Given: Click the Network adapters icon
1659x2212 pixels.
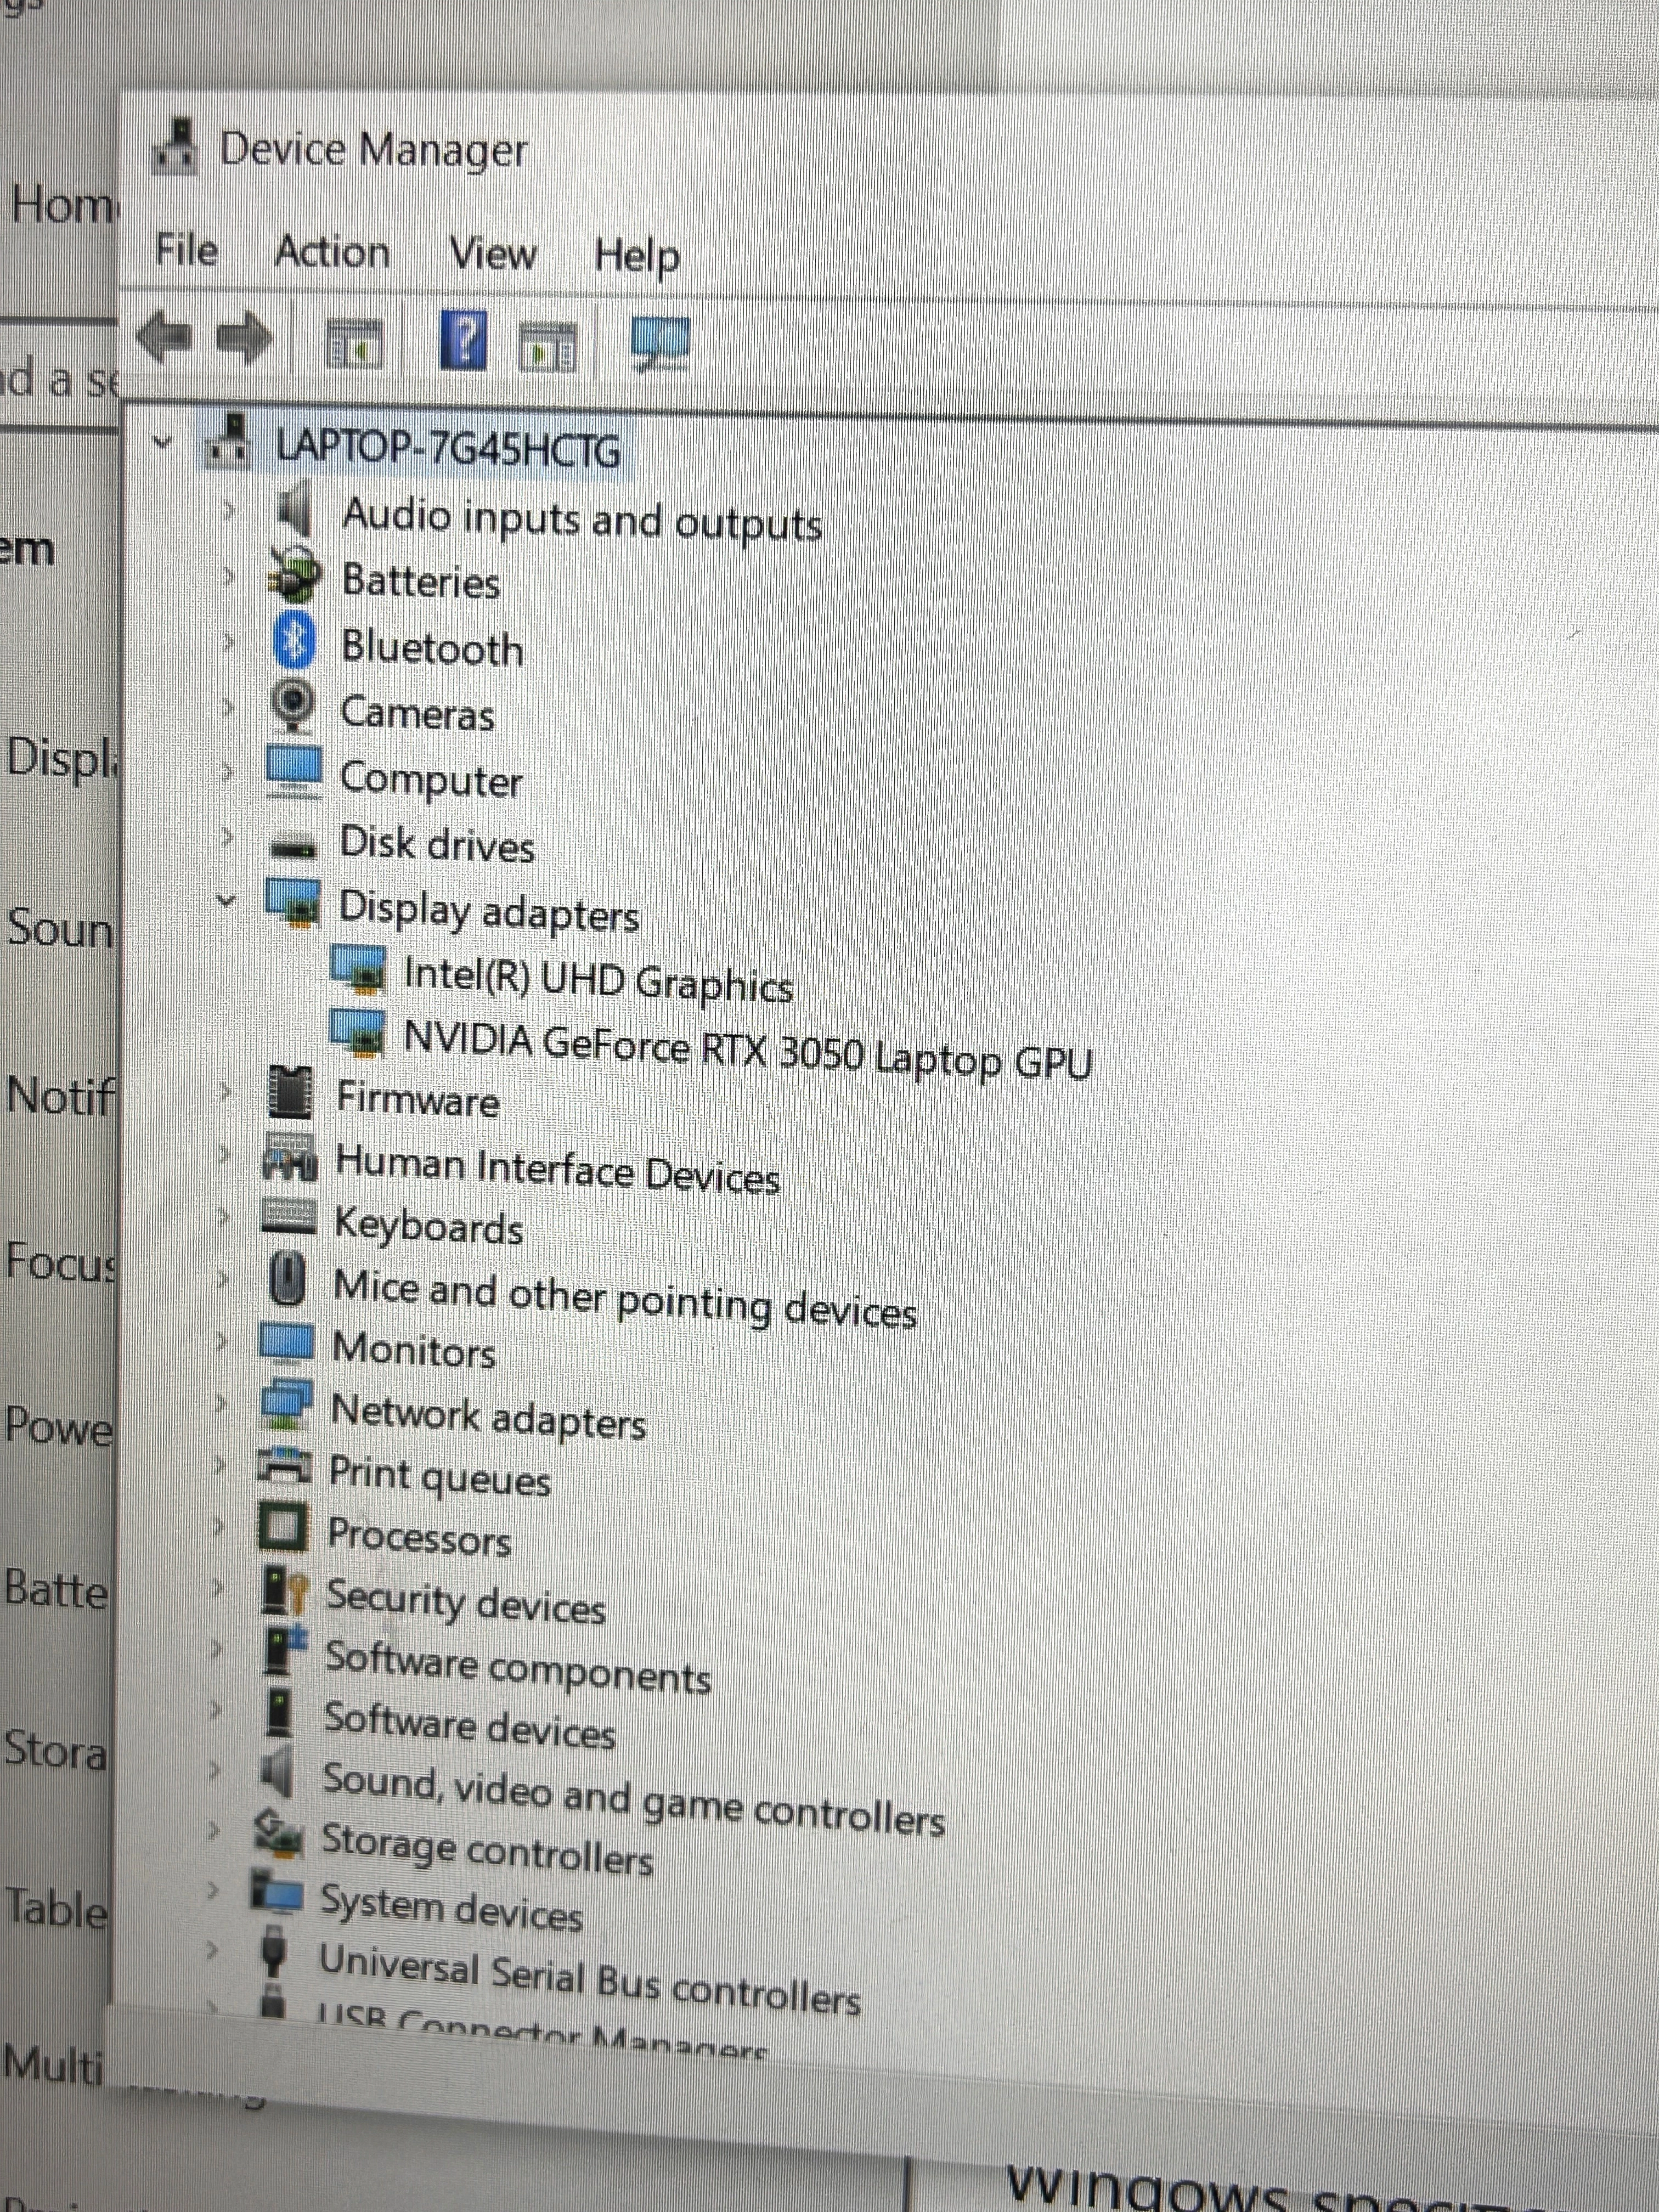Looking at the screenshot, I should (286, 1405).
